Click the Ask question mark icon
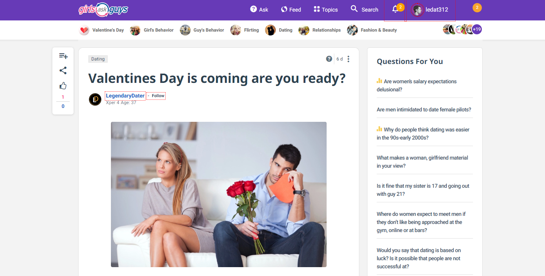Image resolution: width=545 pixels, height=276 pixels. pos(253,9)
